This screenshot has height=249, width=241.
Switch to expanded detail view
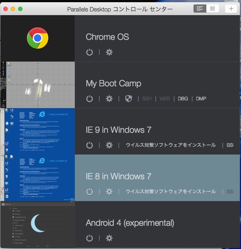[x=200, y=8]
